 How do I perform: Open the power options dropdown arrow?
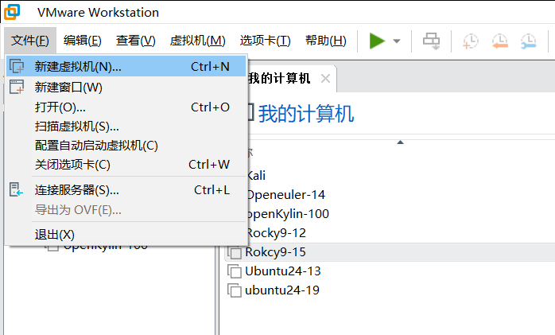pyautogui.click(x=397, y=41)
